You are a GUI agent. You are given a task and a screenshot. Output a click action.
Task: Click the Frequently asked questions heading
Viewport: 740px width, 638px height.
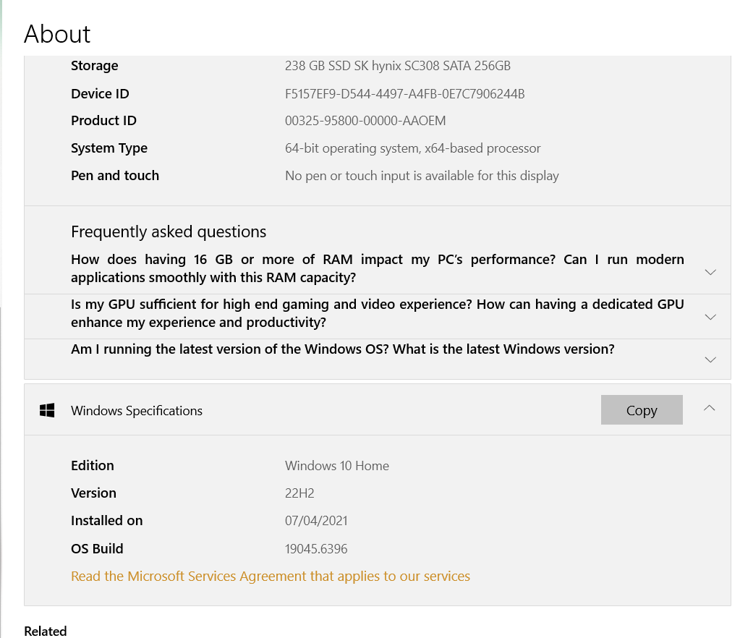(x=169, y=231)
